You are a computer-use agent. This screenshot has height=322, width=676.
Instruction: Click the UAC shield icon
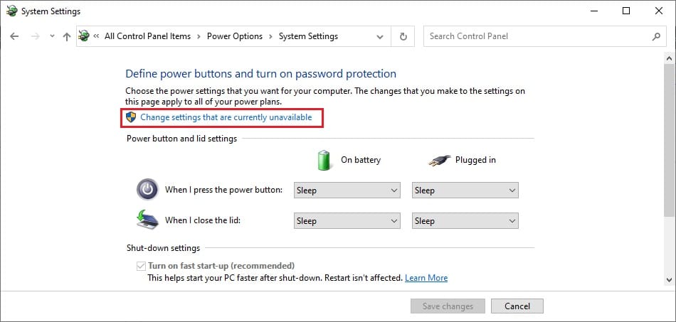coord(131,117)
